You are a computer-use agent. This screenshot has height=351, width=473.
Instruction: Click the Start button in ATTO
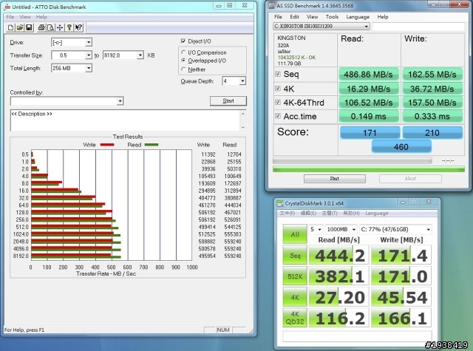coord(228,101)
